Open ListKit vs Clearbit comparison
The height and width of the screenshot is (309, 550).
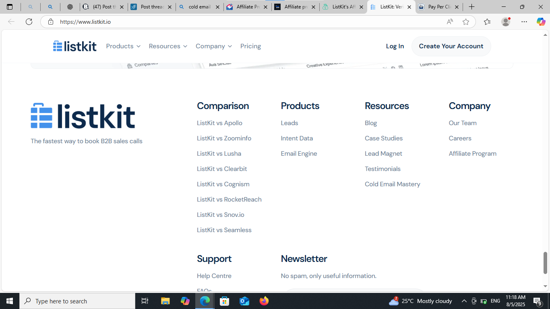[x=222, y=169]
